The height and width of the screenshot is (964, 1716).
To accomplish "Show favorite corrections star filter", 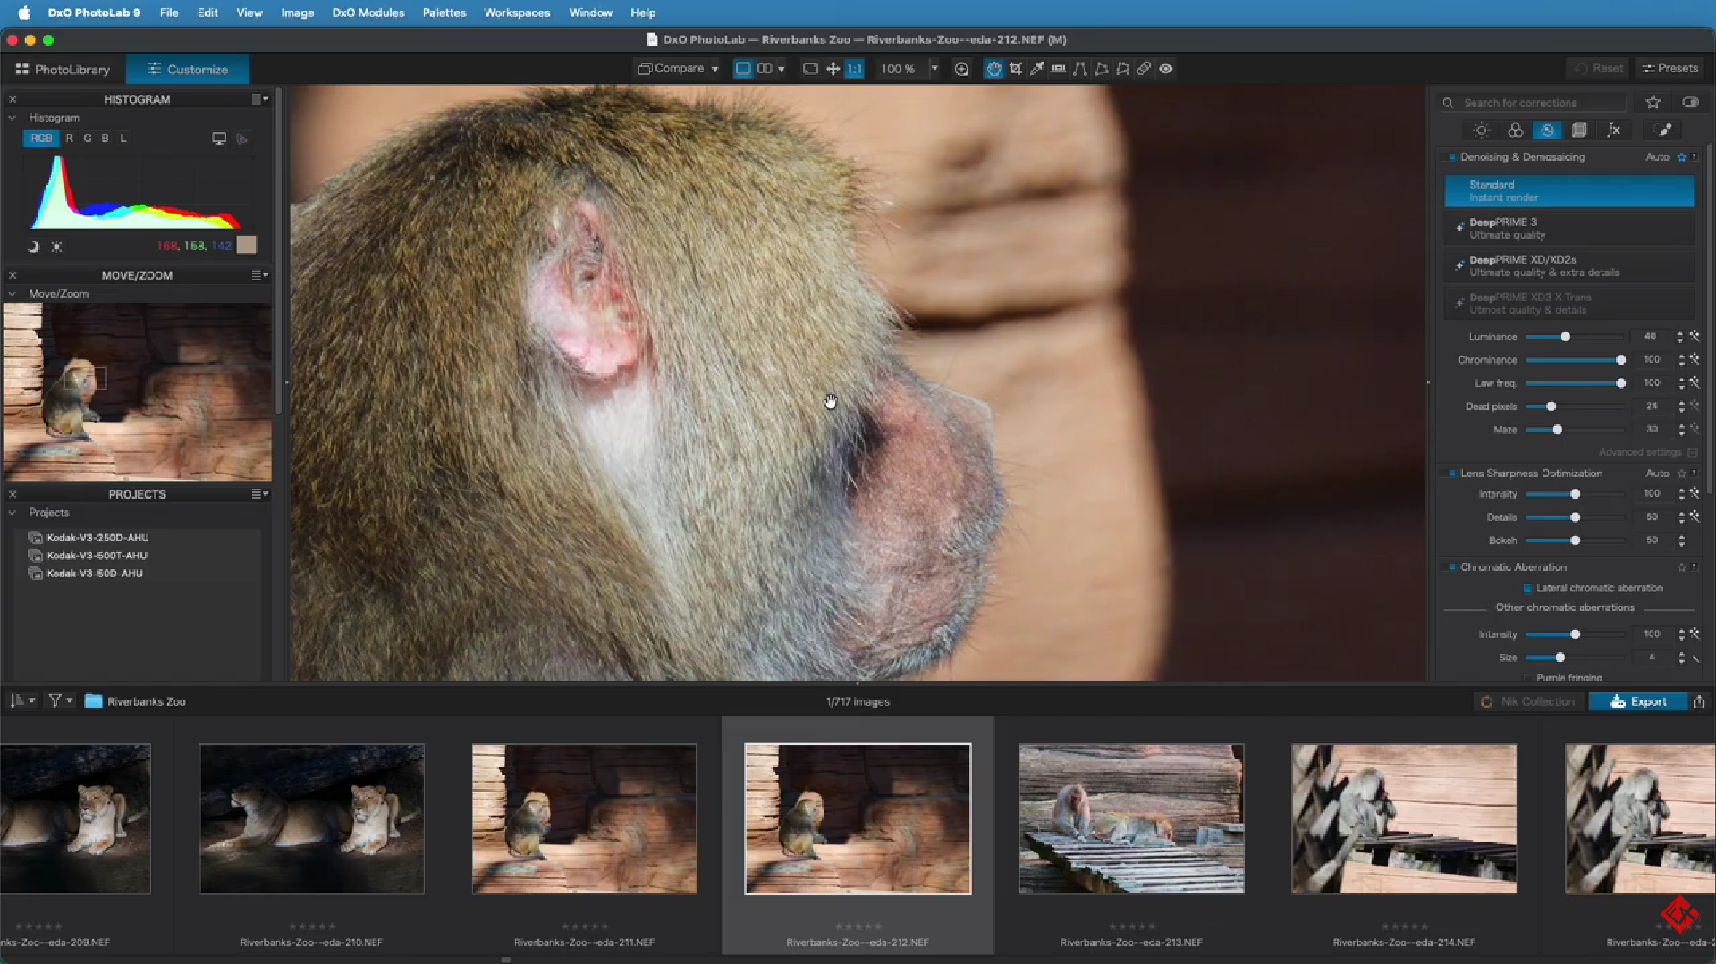I will 1653,103.
